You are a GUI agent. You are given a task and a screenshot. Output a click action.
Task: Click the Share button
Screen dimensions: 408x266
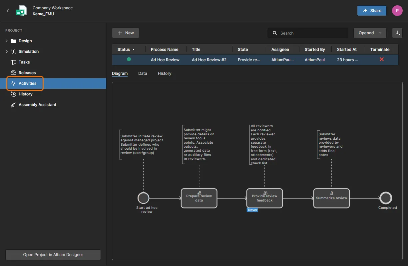372,11
